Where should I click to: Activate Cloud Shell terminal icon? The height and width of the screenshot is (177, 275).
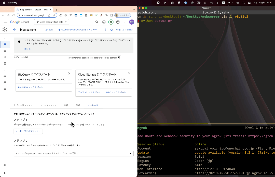(x=104, y=22)
